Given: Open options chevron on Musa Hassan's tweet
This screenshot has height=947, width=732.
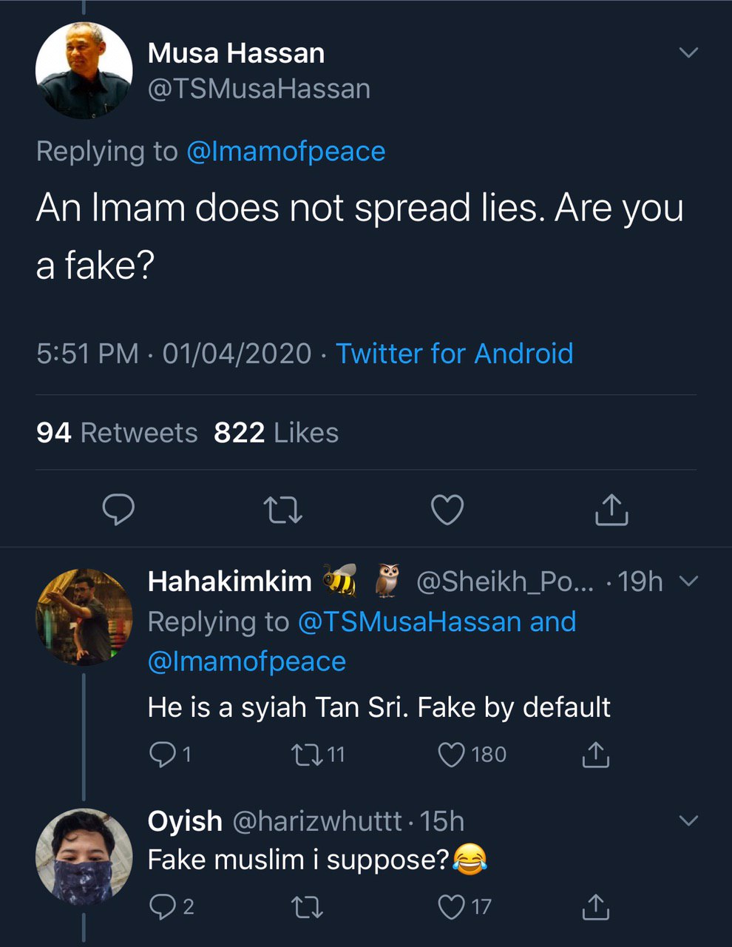Looking at the screenshot, I should pyautogui.click(x=688, y=53).
